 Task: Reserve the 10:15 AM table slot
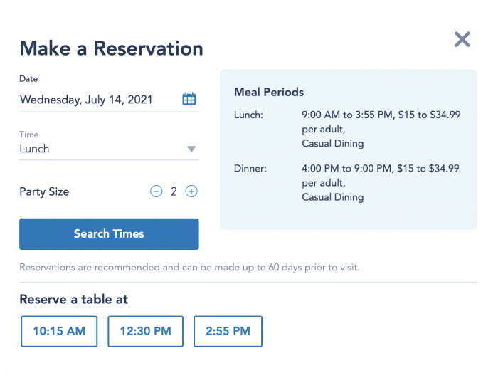59,331
